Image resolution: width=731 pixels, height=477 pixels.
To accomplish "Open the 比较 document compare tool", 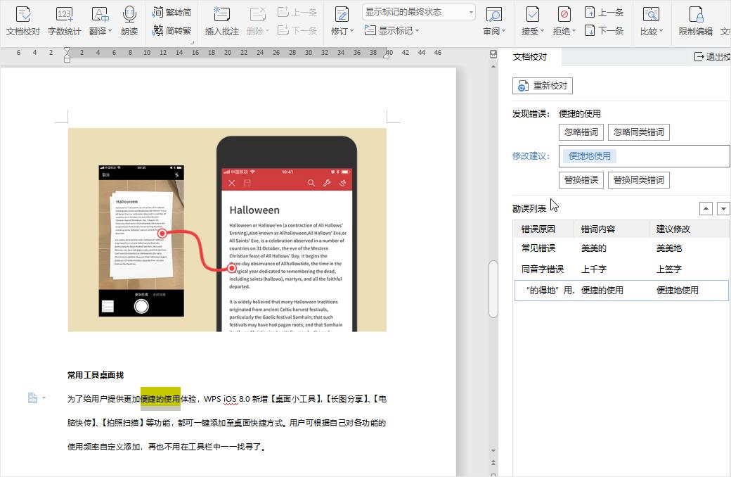I will point(650,20).
